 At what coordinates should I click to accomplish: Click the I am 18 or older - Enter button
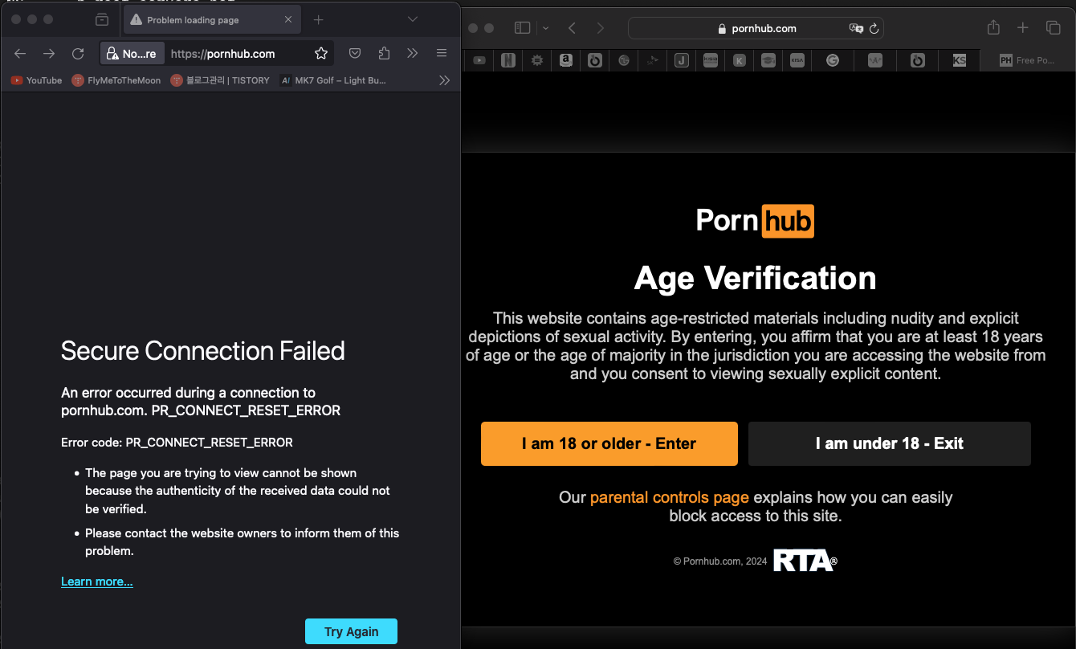(x=609, y=443)
